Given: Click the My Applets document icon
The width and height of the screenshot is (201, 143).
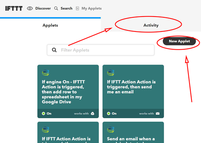Looking at the screenshot, I should [x=77, y=8].
